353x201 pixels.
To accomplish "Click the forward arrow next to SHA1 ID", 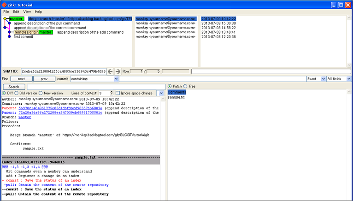I will point(118,71).
